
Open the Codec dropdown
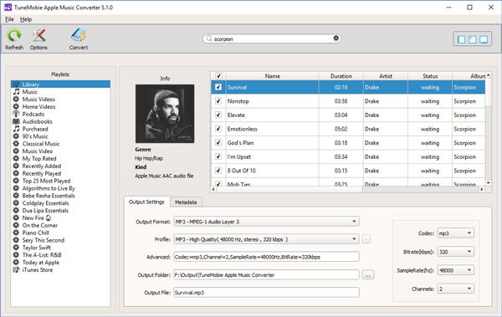tap(456, 233)
